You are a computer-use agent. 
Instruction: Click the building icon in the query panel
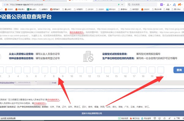tap(88, 56)
